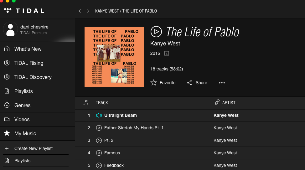This screenshot has height=170, width=305.
Task: Open My Music section
Action: 25,133
